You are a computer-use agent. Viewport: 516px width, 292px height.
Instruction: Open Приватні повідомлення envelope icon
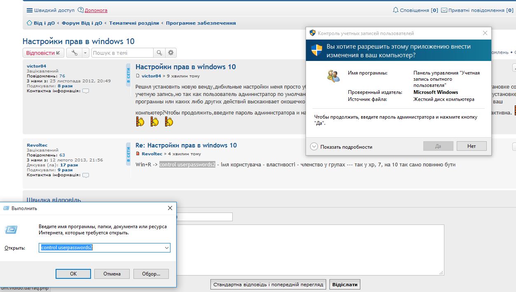pos(444,10)
